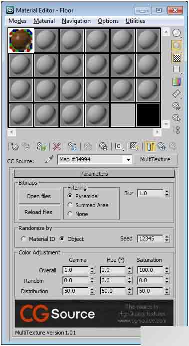Click the MultiTexture type button
The height and width of the screenshot is (346, 189).
tap(156, 159)
